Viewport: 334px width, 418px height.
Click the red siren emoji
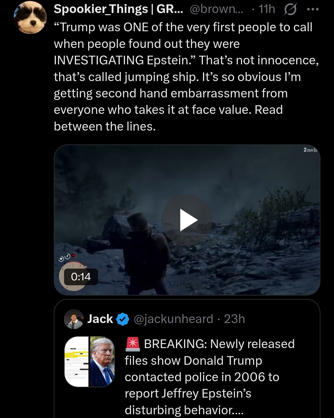click(133, 344)
